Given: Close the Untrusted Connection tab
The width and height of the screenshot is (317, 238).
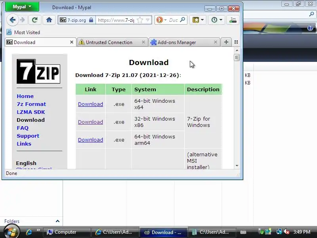Looking at the screenshot, I should (x=143, y=42).
